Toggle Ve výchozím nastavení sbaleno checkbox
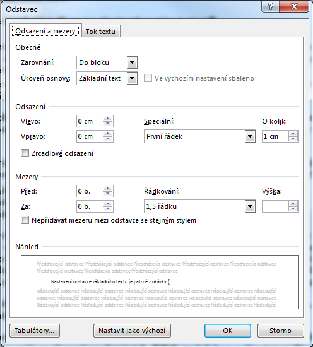 pyautogui.click(x=148, y=78)
